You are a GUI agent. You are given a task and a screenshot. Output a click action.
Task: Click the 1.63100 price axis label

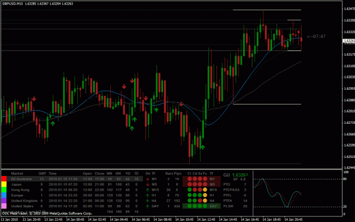[349, 66]
